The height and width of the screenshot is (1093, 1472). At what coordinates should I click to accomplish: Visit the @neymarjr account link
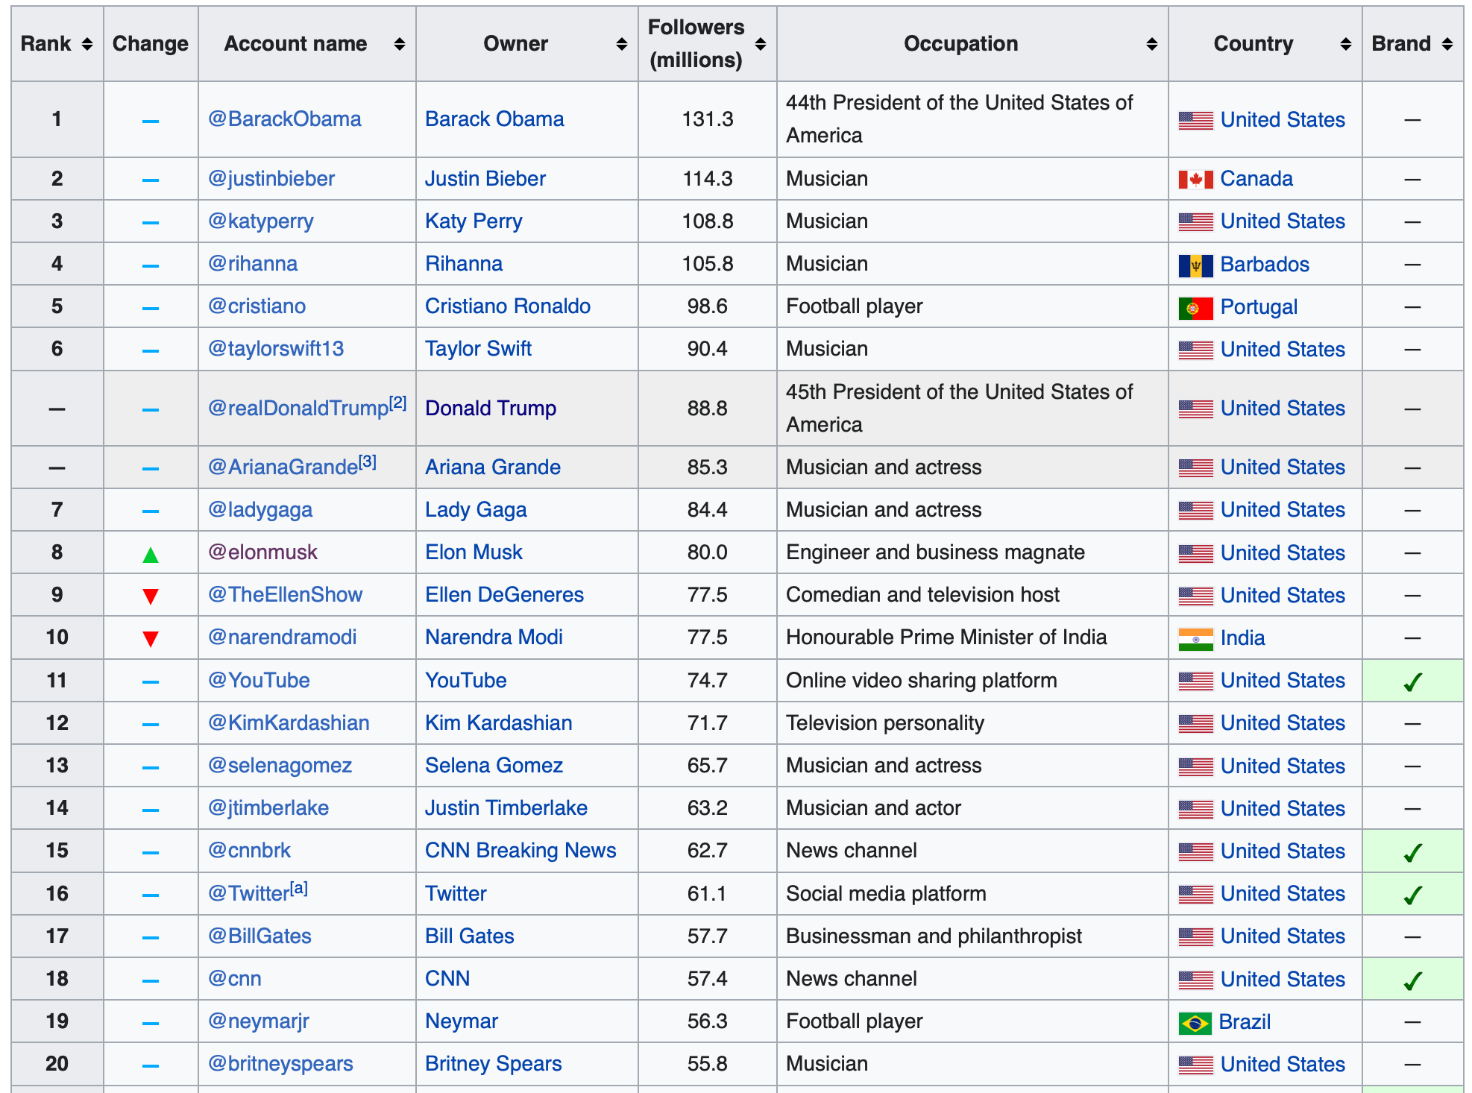click(258, 1021)
